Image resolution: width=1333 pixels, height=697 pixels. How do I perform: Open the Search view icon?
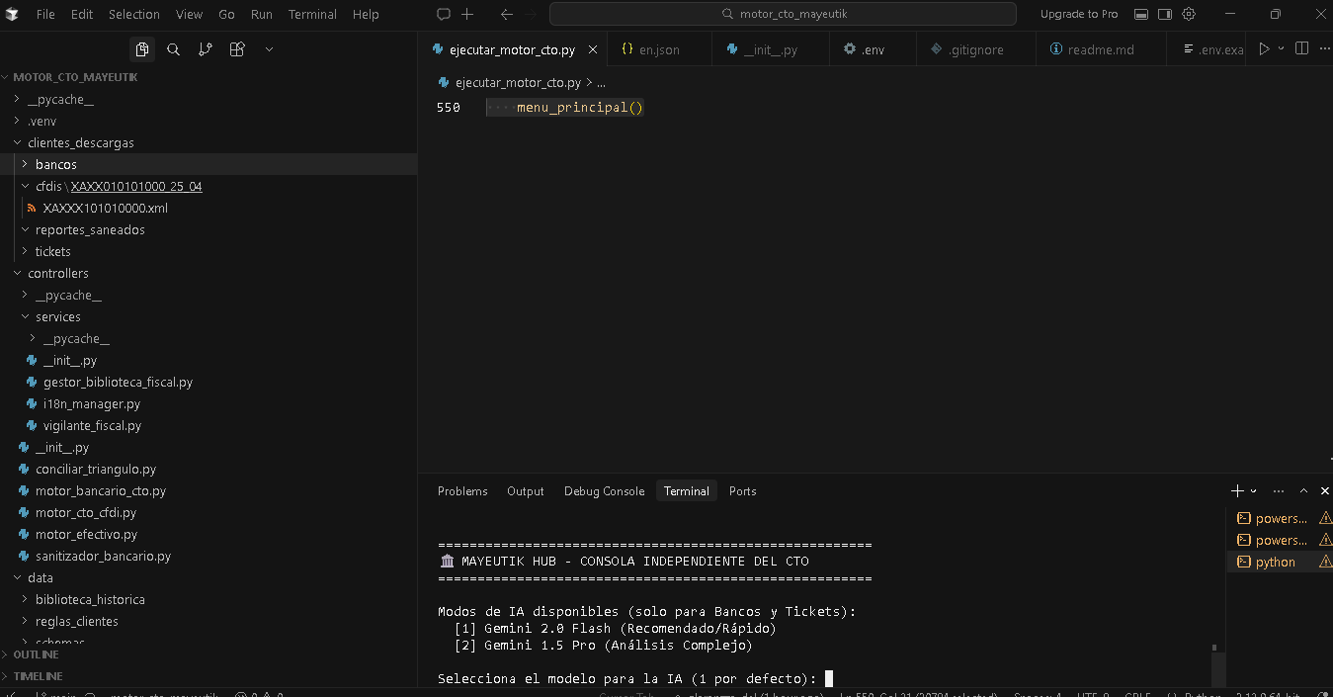174,49
